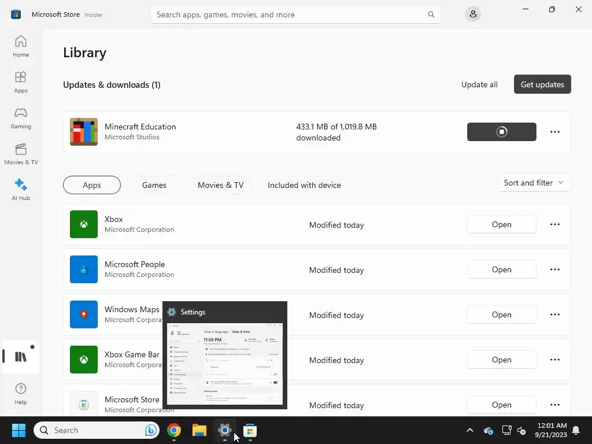592x444 pixels.
Task: Click the Minecraft Education title
Action: 140,127
